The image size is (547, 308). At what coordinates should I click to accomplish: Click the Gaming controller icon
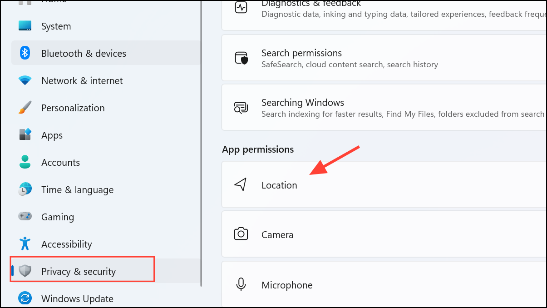25,216
